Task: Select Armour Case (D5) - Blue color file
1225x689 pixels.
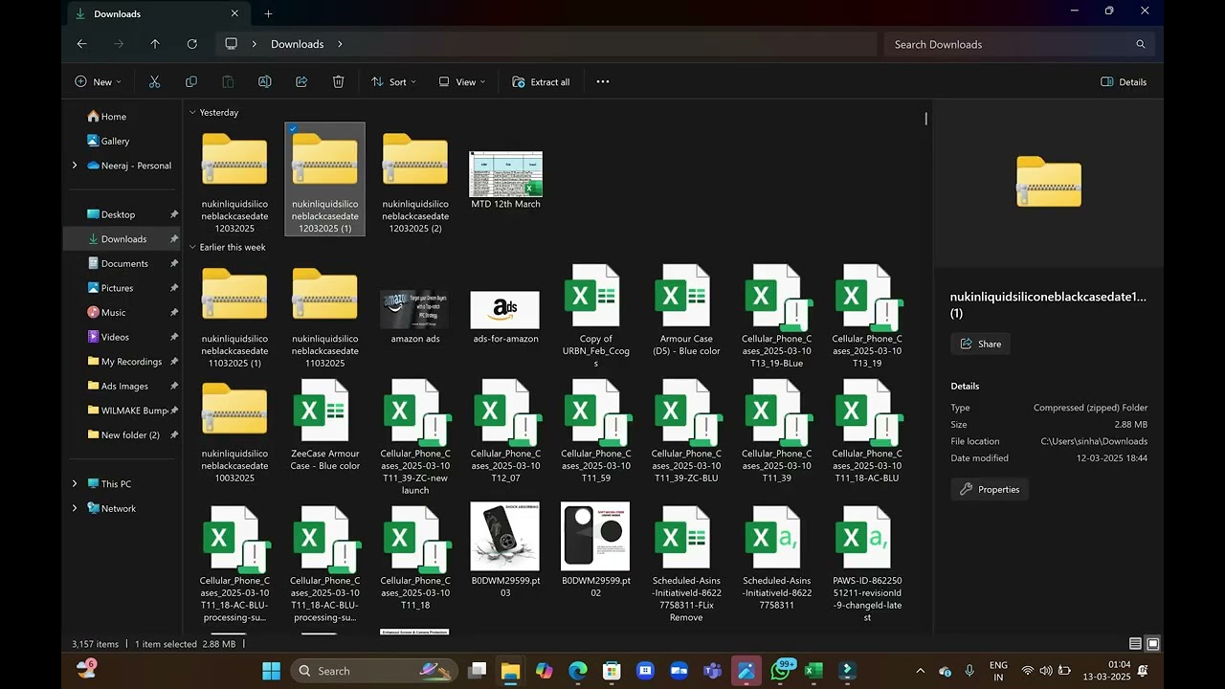Action: (x=686, y=311)
